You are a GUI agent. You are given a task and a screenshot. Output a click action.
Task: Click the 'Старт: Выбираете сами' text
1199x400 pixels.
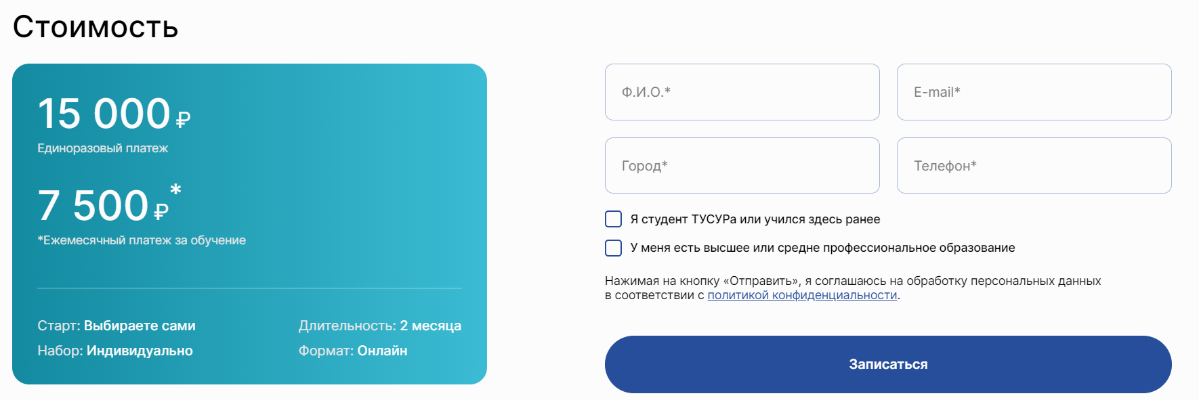[x=117, y=326]
